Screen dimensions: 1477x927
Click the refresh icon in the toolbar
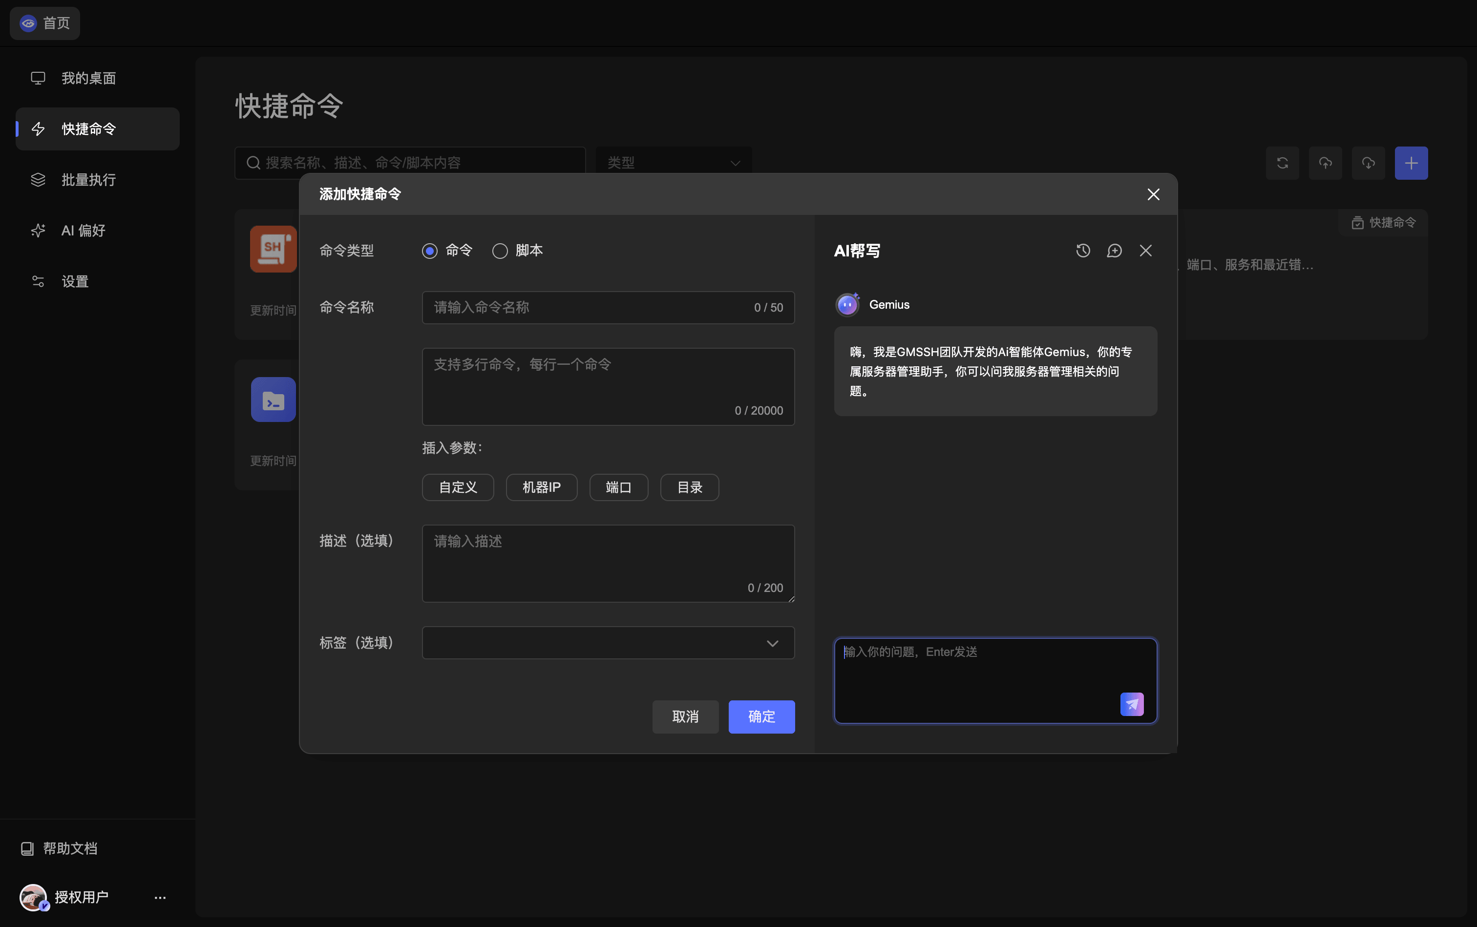click(1282, 163)
